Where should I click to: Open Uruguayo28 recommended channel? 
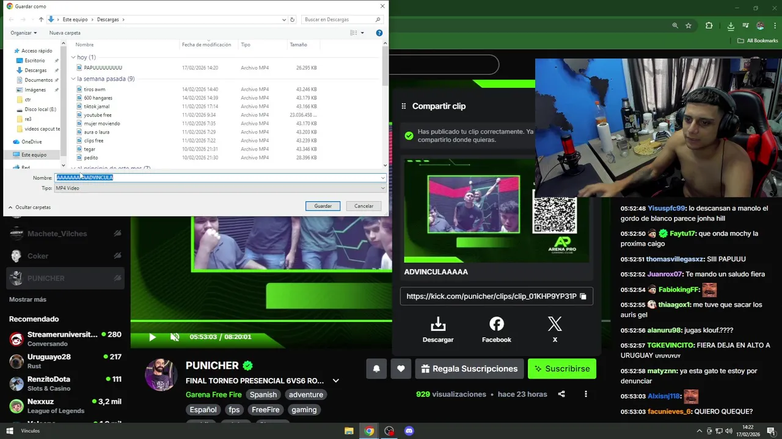[65, 361]
